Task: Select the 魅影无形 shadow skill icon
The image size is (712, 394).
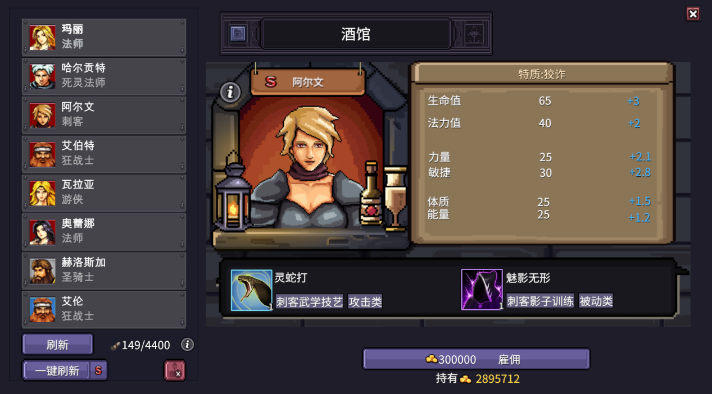Action: [x=482, y=290]
